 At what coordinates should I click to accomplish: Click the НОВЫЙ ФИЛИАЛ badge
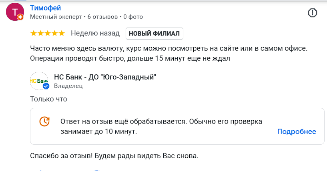[154, 34]
